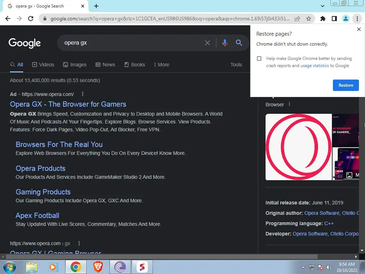This screenshot has height=274, width=365.
Task: Click the taskbar clock showing 9:54 AM
Action: click(346, 267)
